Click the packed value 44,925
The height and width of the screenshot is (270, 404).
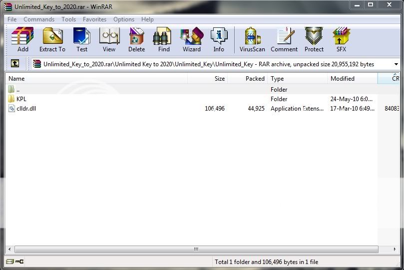pyautogui.click(x=256, y=109)
